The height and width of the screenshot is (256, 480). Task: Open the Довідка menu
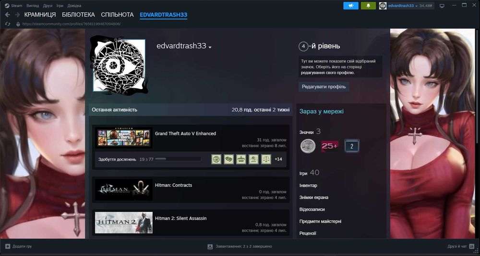[74, 6]
